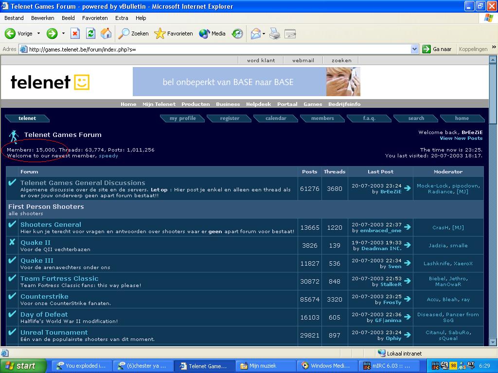The image size is (498, 373).
Task: Open Favorieten star in the toolbar
Action: click(x=174, y=34)
